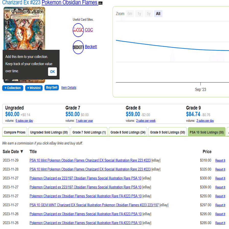229x229 pixels.
Task: Add card with + Wishlist button
Action: (x=34, y=88)
